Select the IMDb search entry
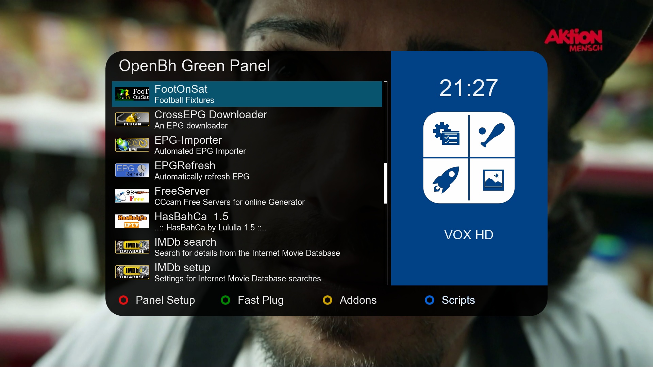 point(247,247)
